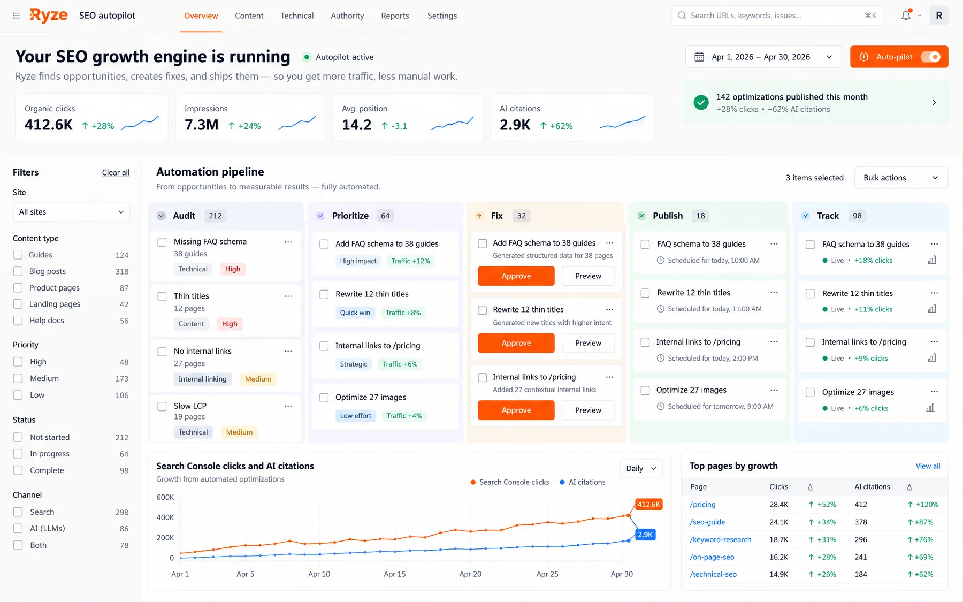Click View all top pages link

(928, 466)
